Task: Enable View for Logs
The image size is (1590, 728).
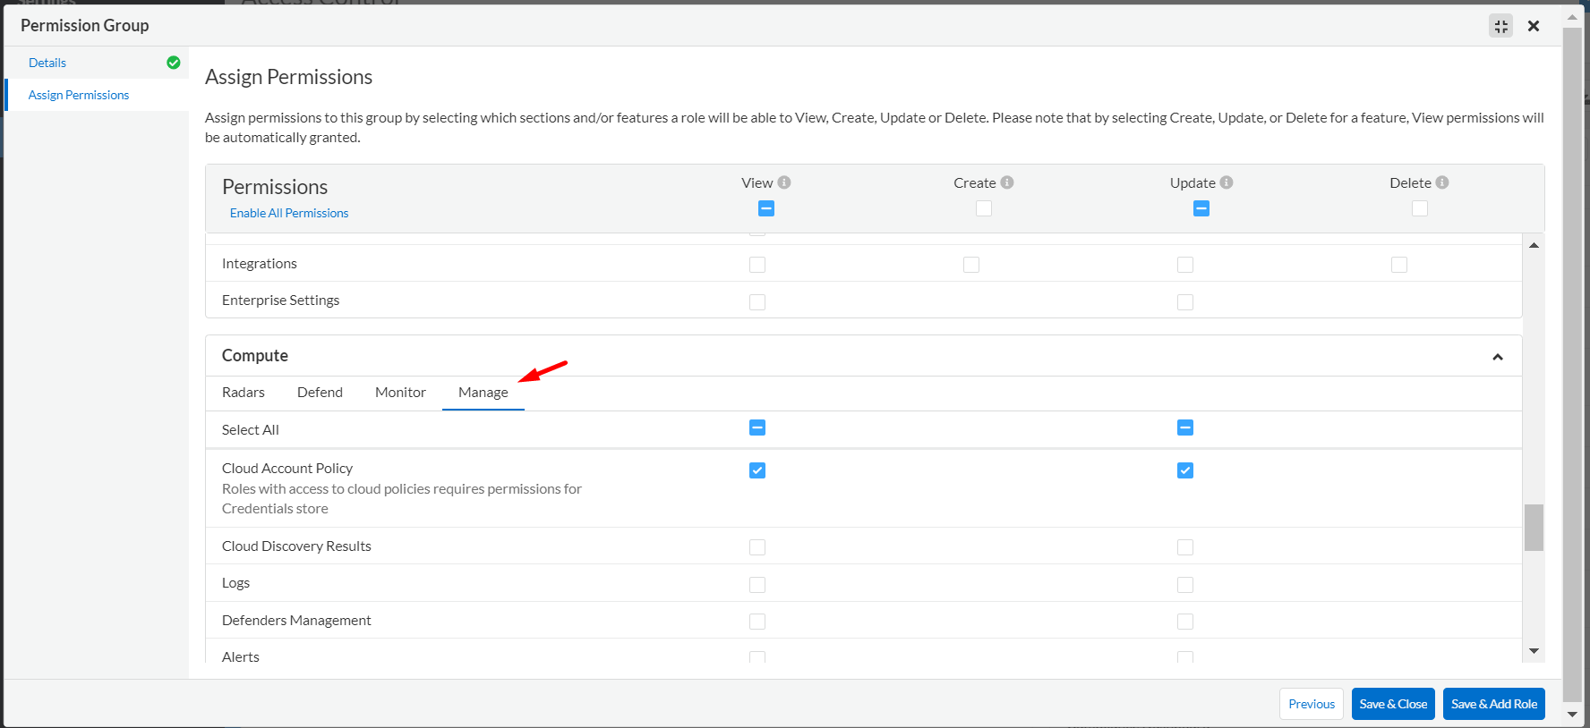Action: coord(757,585)
